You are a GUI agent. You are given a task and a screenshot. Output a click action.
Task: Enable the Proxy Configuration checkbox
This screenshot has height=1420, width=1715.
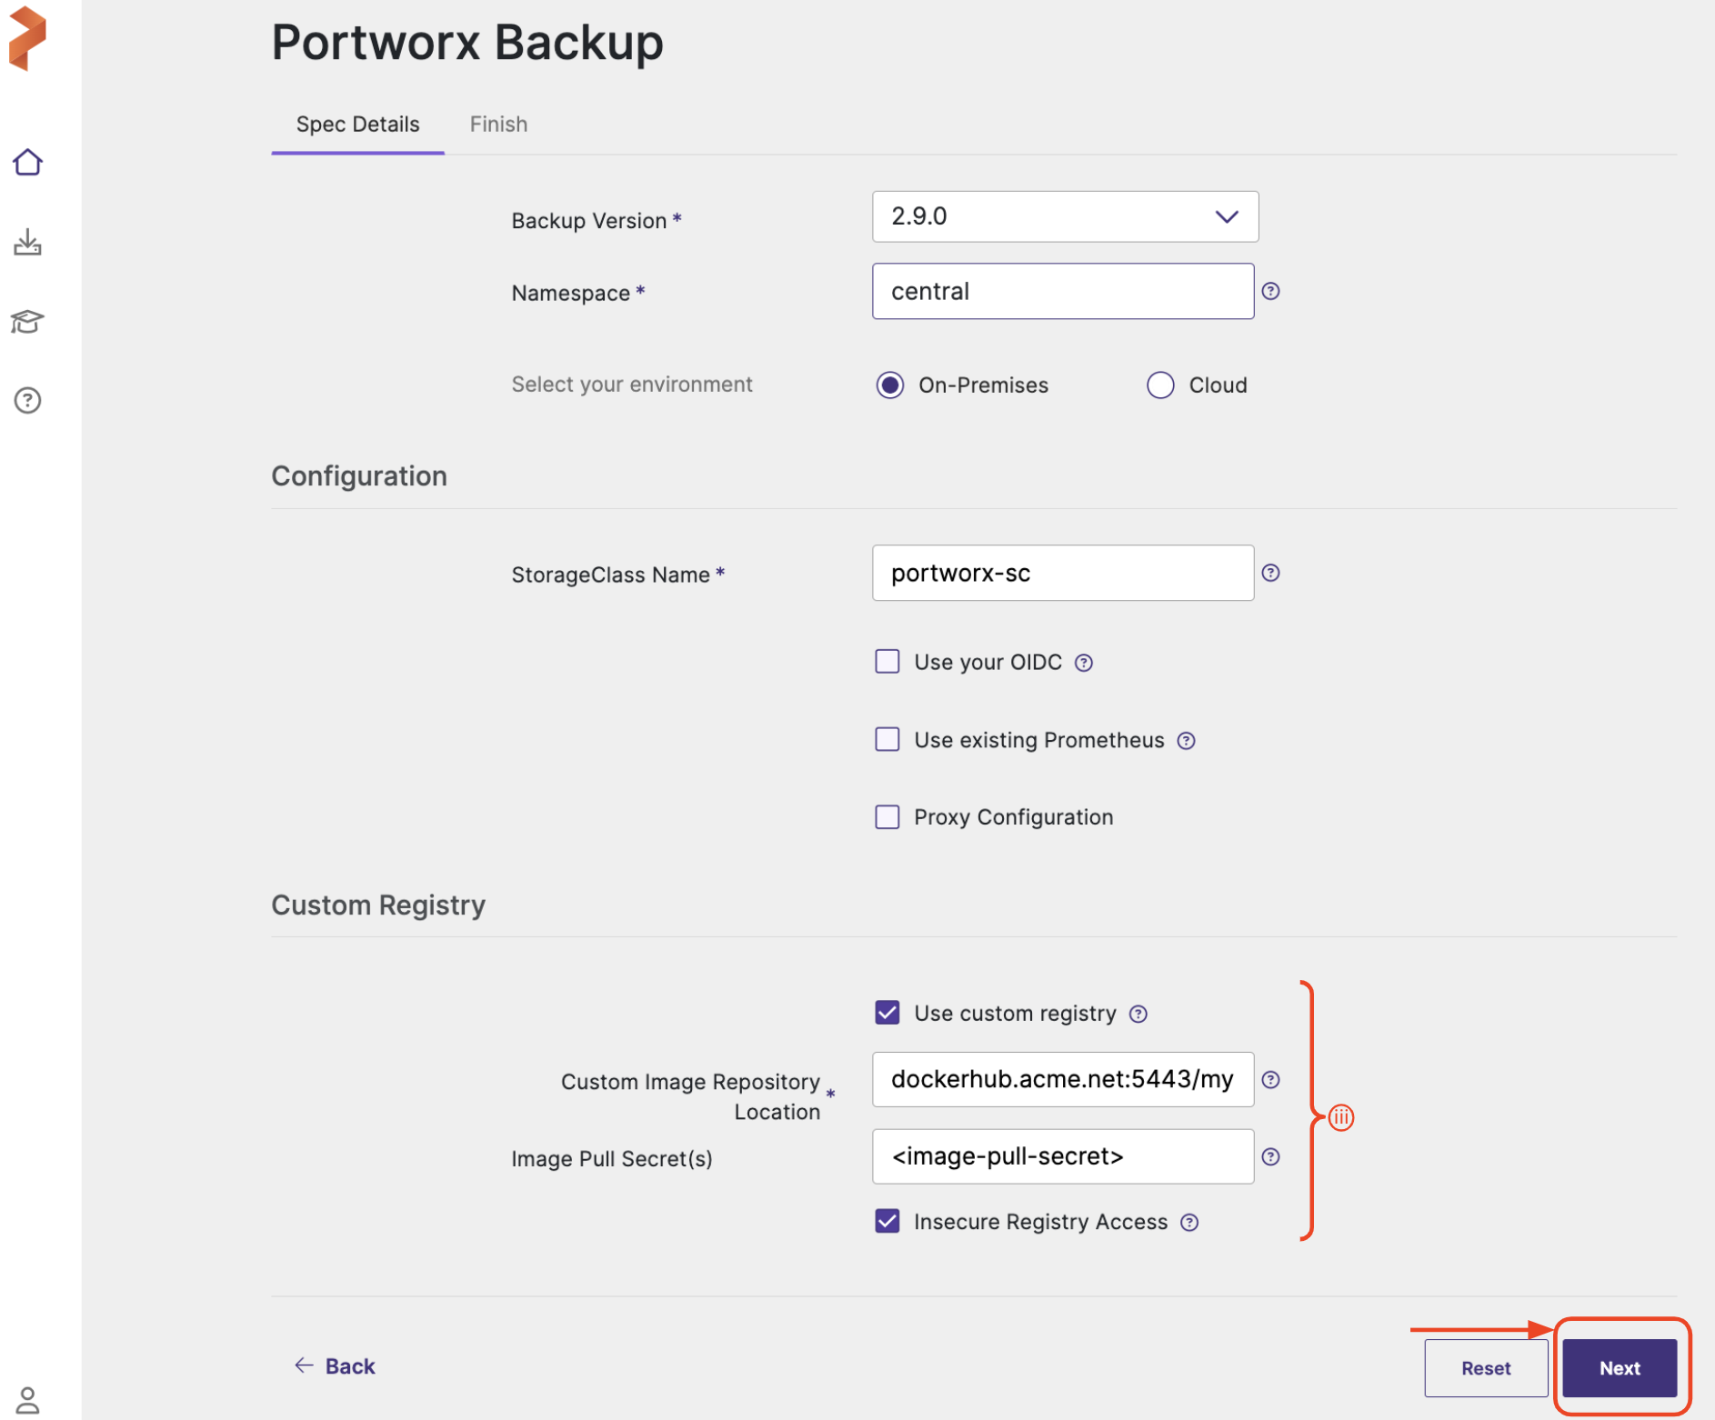coord(888,816)
